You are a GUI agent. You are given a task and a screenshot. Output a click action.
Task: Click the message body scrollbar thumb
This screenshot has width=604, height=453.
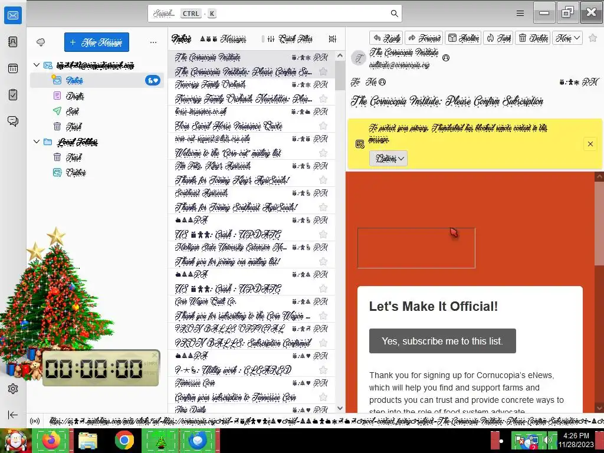pyautogui.click(x=599, y=224)
